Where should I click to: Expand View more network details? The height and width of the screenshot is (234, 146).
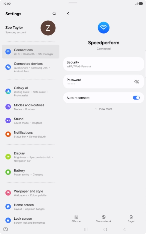pos(104,109)
